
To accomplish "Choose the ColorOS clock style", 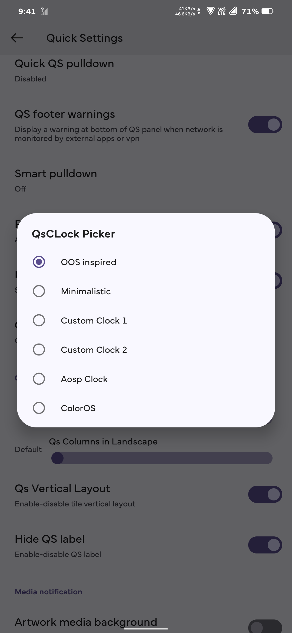I will tap(39, 408).
